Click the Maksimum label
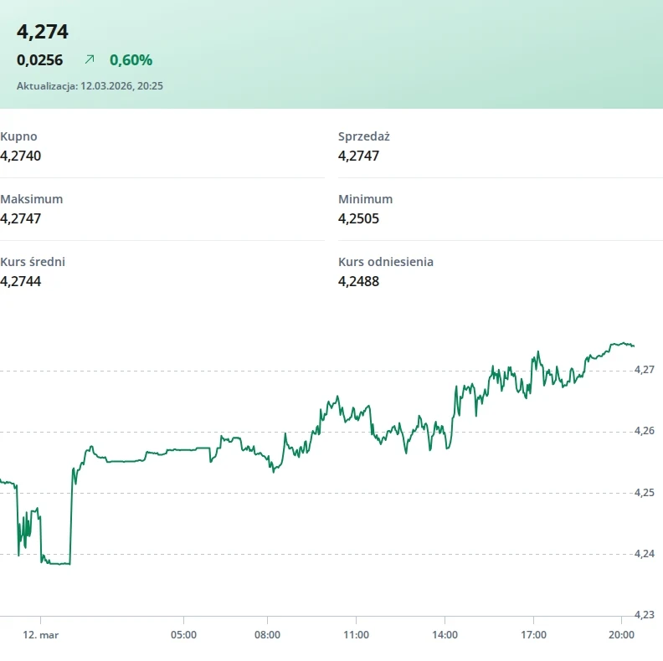This screenshot has height=661, width=663. [32, 199]
